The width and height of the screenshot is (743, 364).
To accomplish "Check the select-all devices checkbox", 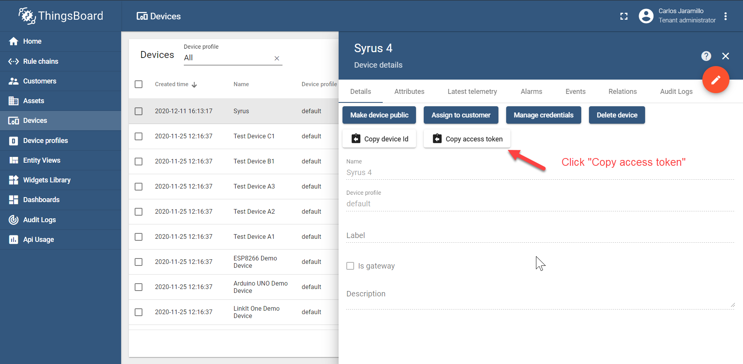I will (139, 84).
